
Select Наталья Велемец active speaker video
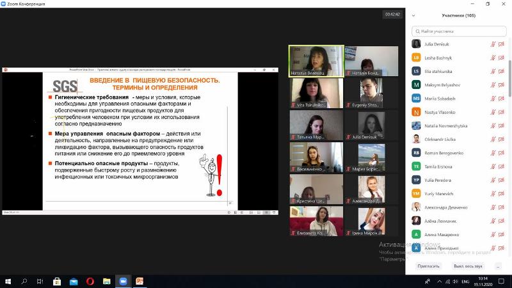[x=316, y=61]
